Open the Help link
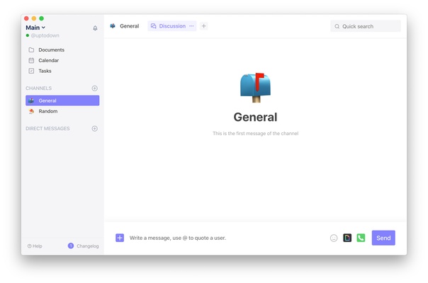Image resolution: width=428 pixels, height=283 pixels. (x=35, y=246)
